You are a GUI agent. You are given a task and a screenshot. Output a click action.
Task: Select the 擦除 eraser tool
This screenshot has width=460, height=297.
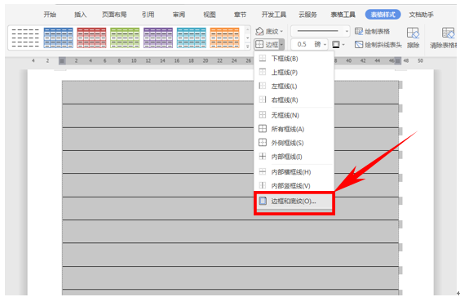[413, 38]
